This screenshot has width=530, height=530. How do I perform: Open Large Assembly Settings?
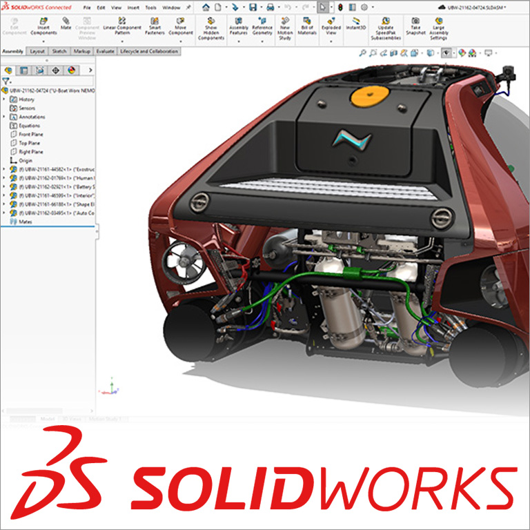[x=438, y=29]
